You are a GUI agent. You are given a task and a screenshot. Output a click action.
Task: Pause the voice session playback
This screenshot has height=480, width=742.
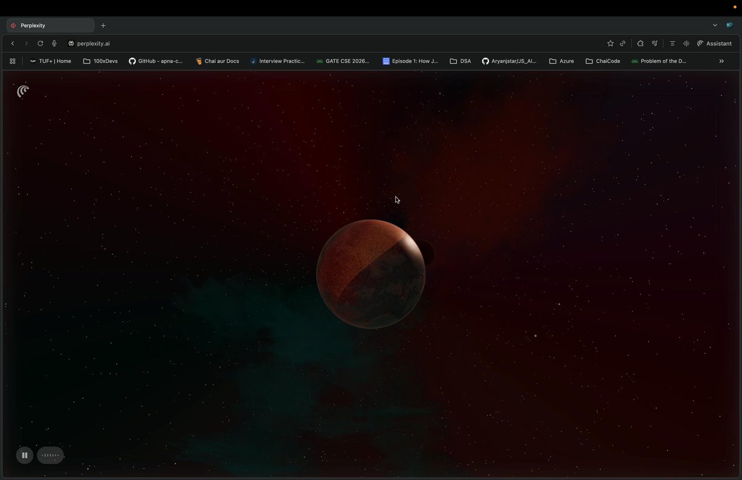pyautogui.click(x=24, y=455)
